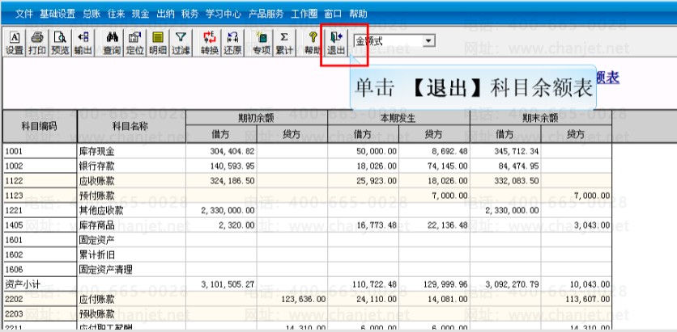Open the 学习中心 menu
This screenshot has width=677, height=332.
coord(224,14)
